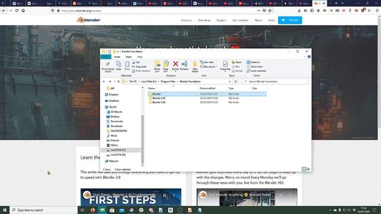Open the New item dropdown
This screenshot has width=381, height=214.
[207, 62]
